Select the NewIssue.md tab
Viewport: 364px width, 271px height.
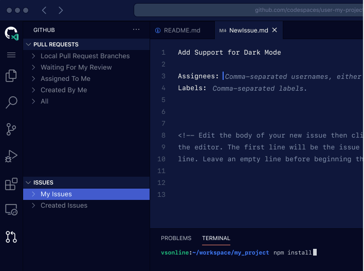click(x=249, y=30)
